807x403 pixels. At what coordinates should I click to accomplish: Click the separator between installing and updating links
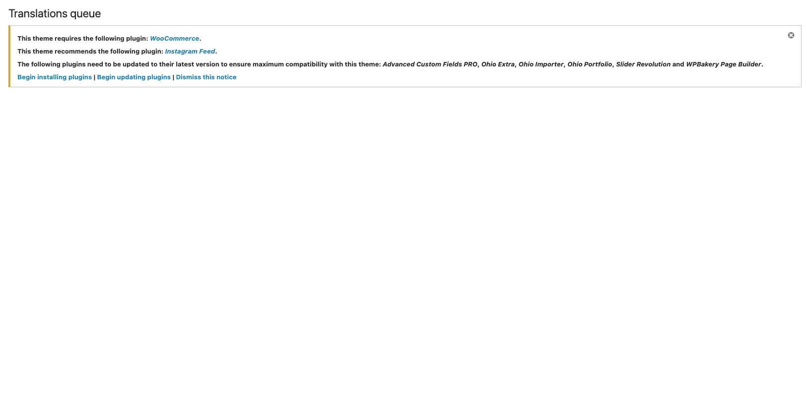pyautogui.click(x=94, y=77)
